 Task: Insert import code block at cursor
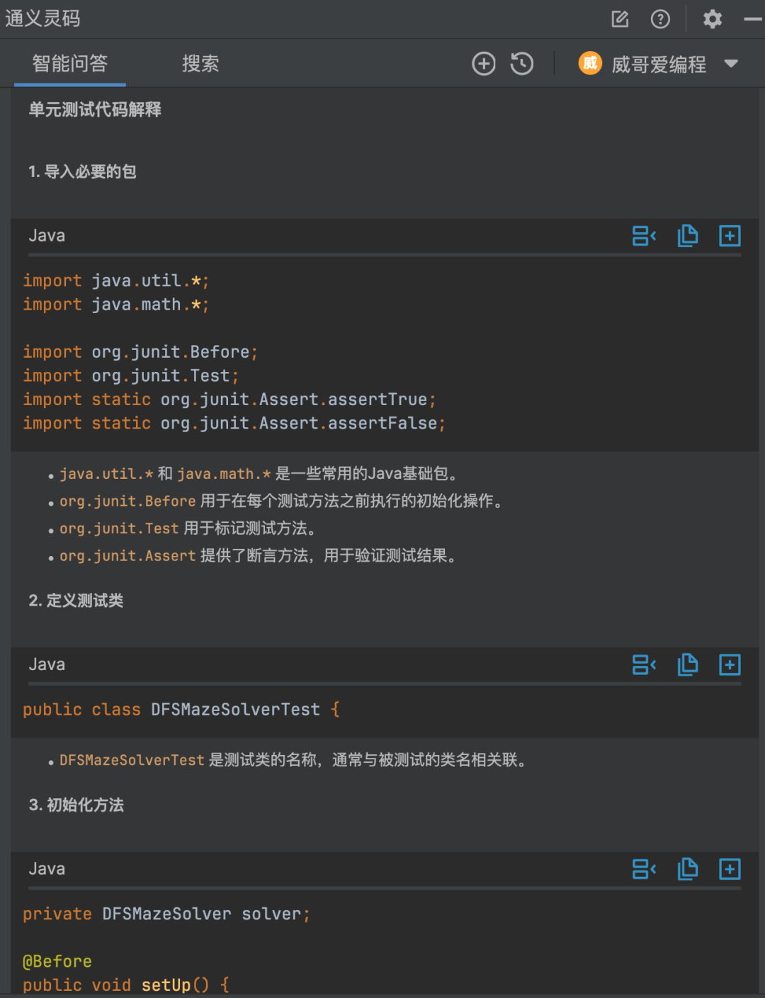(x=644, y=236)
